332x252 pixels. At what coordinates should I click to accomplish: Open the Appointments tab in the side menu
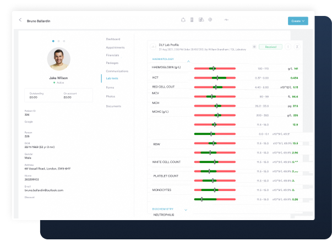[x=115, y=47]
